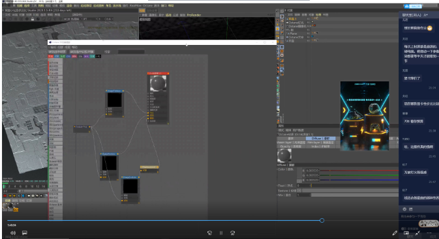Click the Float value input field
The height and width of the screenshot is (239, 439).
point(303,186)
